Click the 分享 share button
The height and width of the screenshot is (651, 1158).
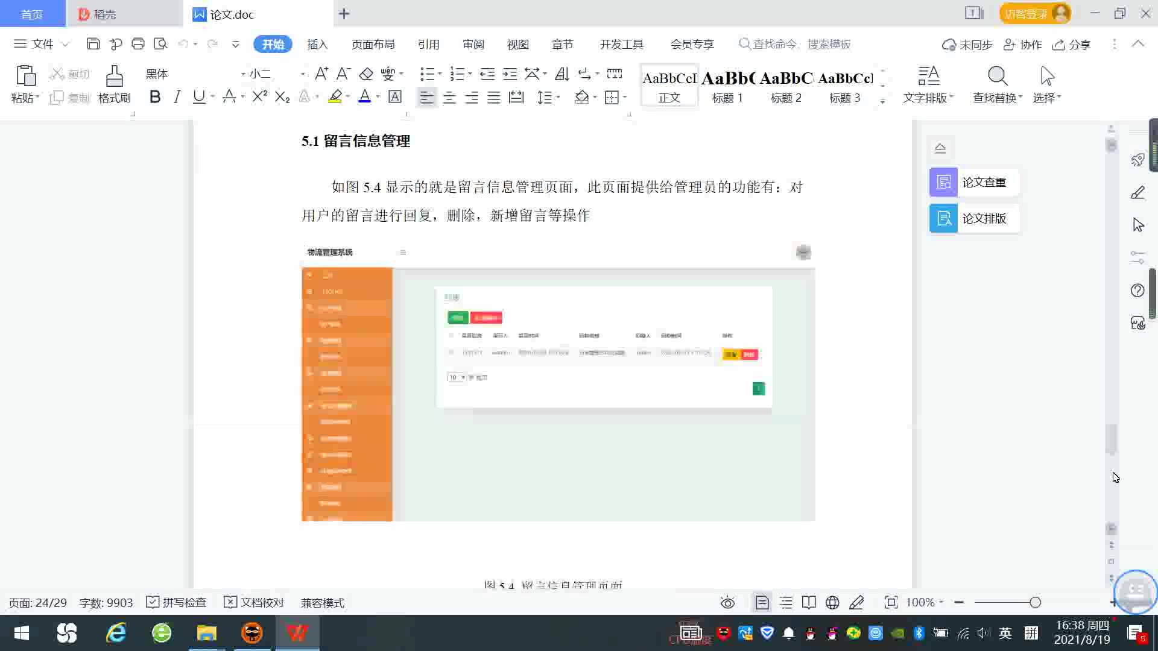click(x=1072, y=45)
